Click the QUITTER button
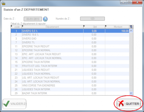144x112 pixels. pyautogui.click(x=129, y=104)
